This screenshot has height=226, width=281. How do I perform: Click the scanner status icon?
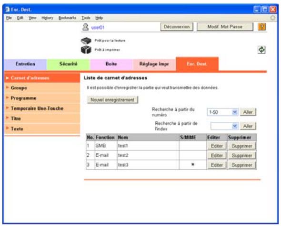[x=86, y=41]
